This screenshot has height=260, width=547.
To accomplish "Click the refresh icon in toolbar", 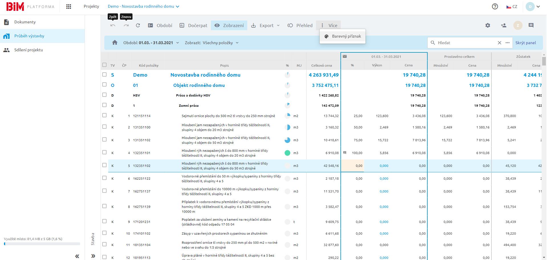I will [138, 26].
